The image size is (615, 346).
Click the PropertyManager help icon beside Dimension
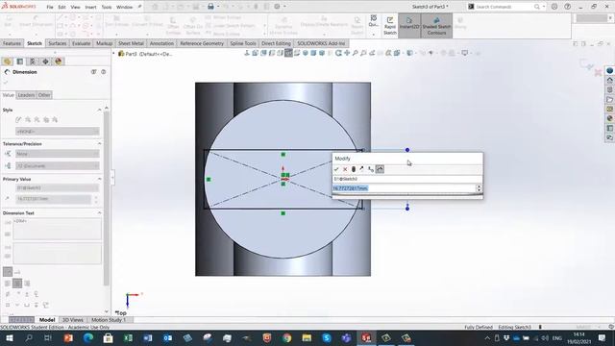click(x=104, y=72)
